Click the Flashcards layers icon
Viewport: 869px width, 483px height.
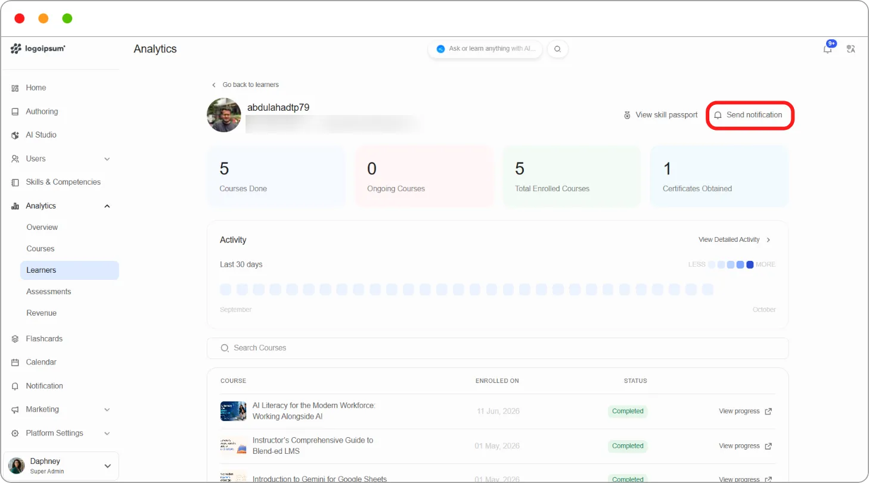(x=15, y=339)
